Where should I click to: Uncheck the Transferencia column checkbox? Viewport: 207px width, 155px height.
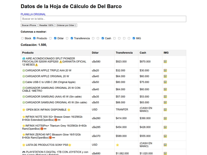pos(72,38)
